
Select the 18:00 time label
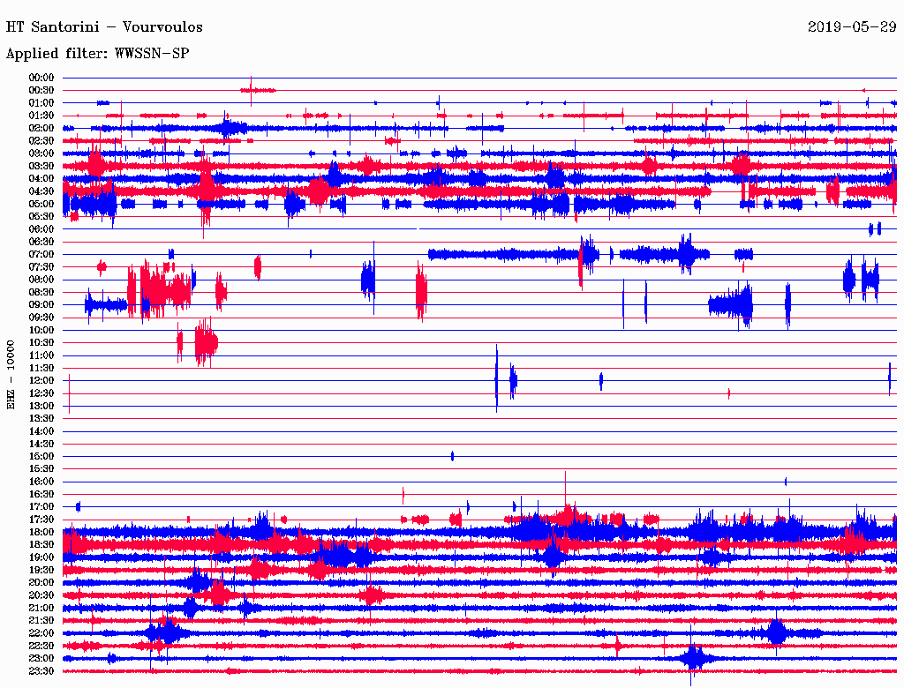coord(41,533)
